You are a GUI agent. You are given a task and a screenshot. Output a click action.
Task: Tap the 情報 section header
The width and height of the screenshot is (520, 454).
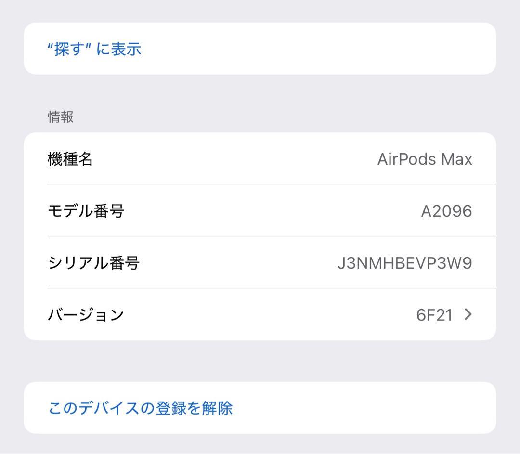59,117
